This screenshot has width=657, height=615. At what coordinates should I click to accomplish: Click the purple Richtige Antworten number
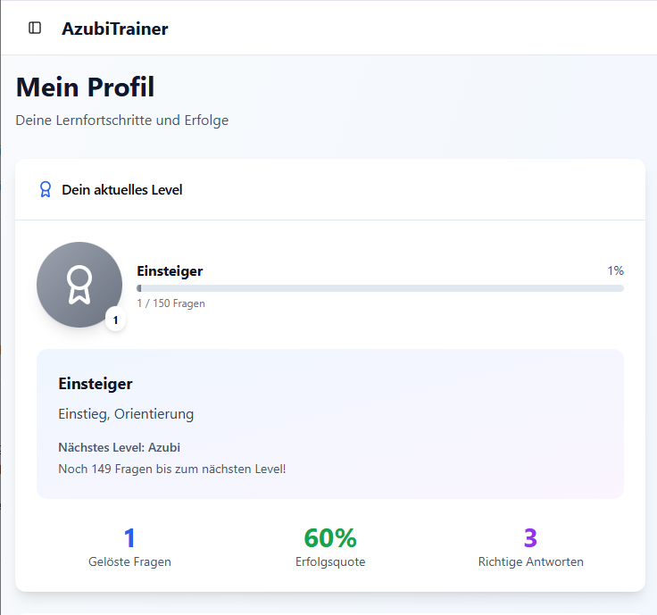[530, 538]
